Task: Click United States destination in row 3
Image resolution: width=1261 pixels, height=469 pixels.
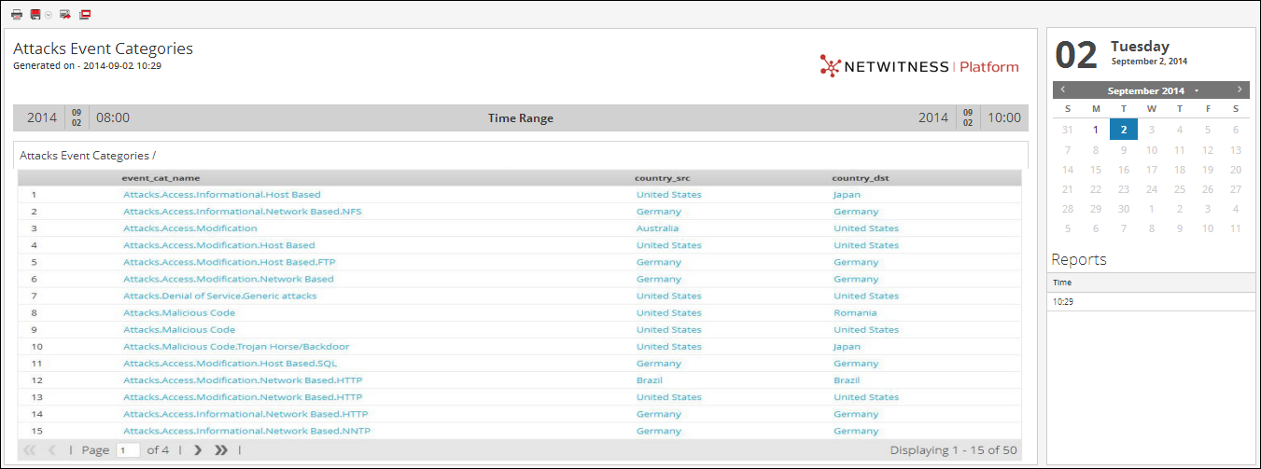Action: [866, 228]
